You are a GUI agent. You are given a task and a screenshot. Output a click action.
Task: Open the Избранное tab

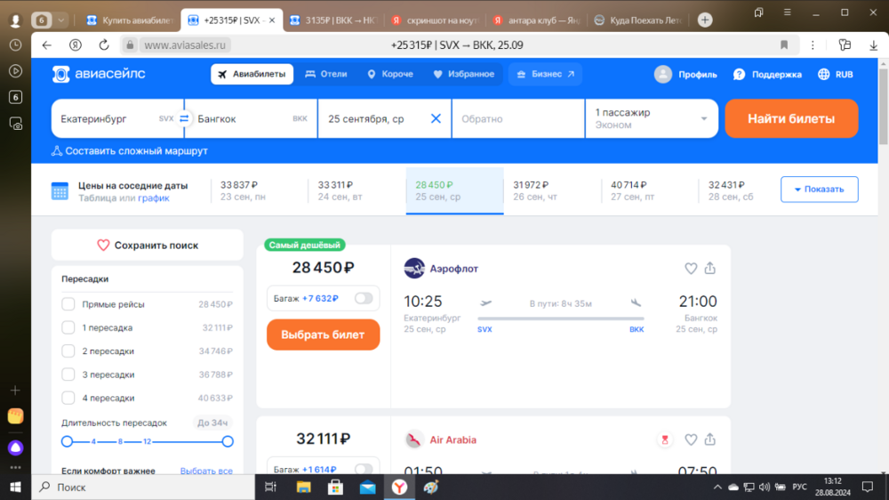(463, 75)
